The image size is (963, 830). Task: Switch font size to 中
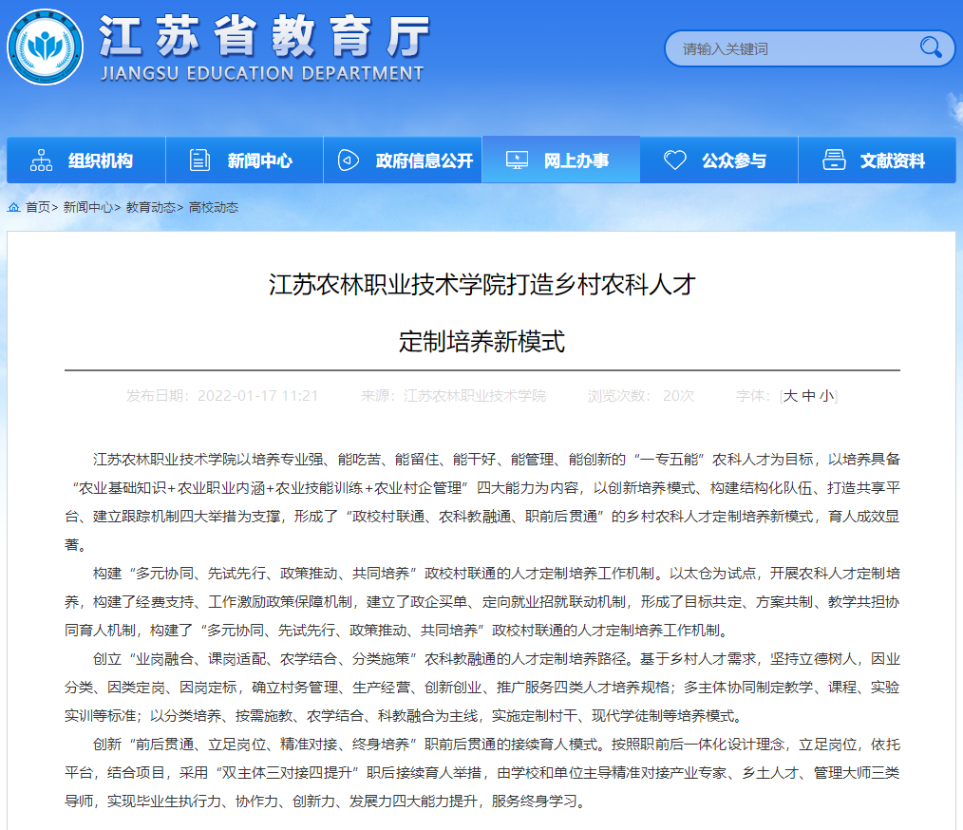(808, 396)
